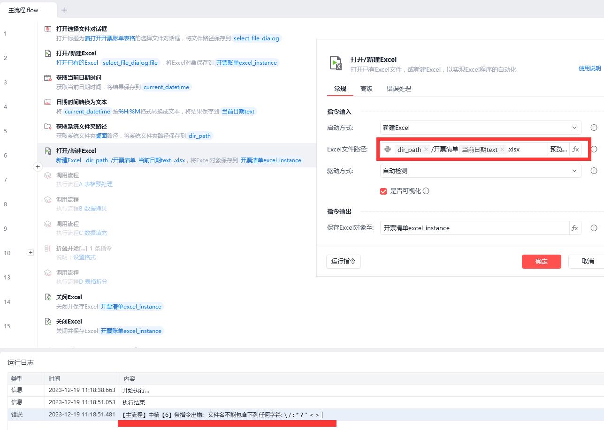Click the 确定 button
Viewport: 604px width, 430px height.
point(541,261)
